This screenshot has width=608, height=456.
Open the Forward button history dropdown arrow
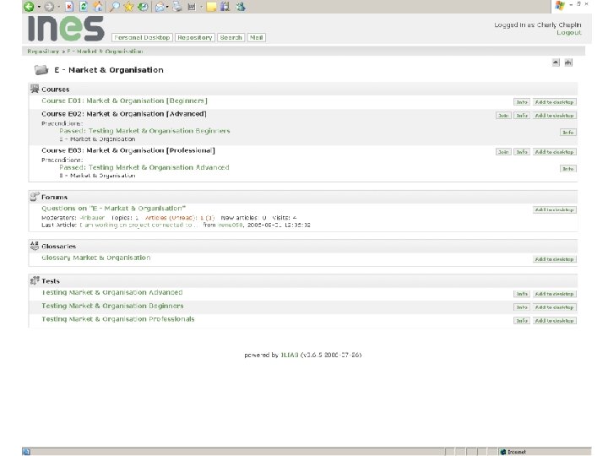click(58, 7)
